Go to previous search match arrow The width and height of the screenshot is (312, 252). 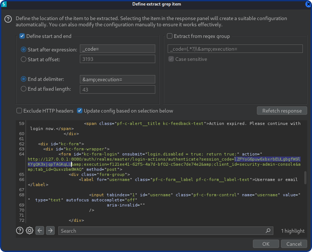point(40,230)
